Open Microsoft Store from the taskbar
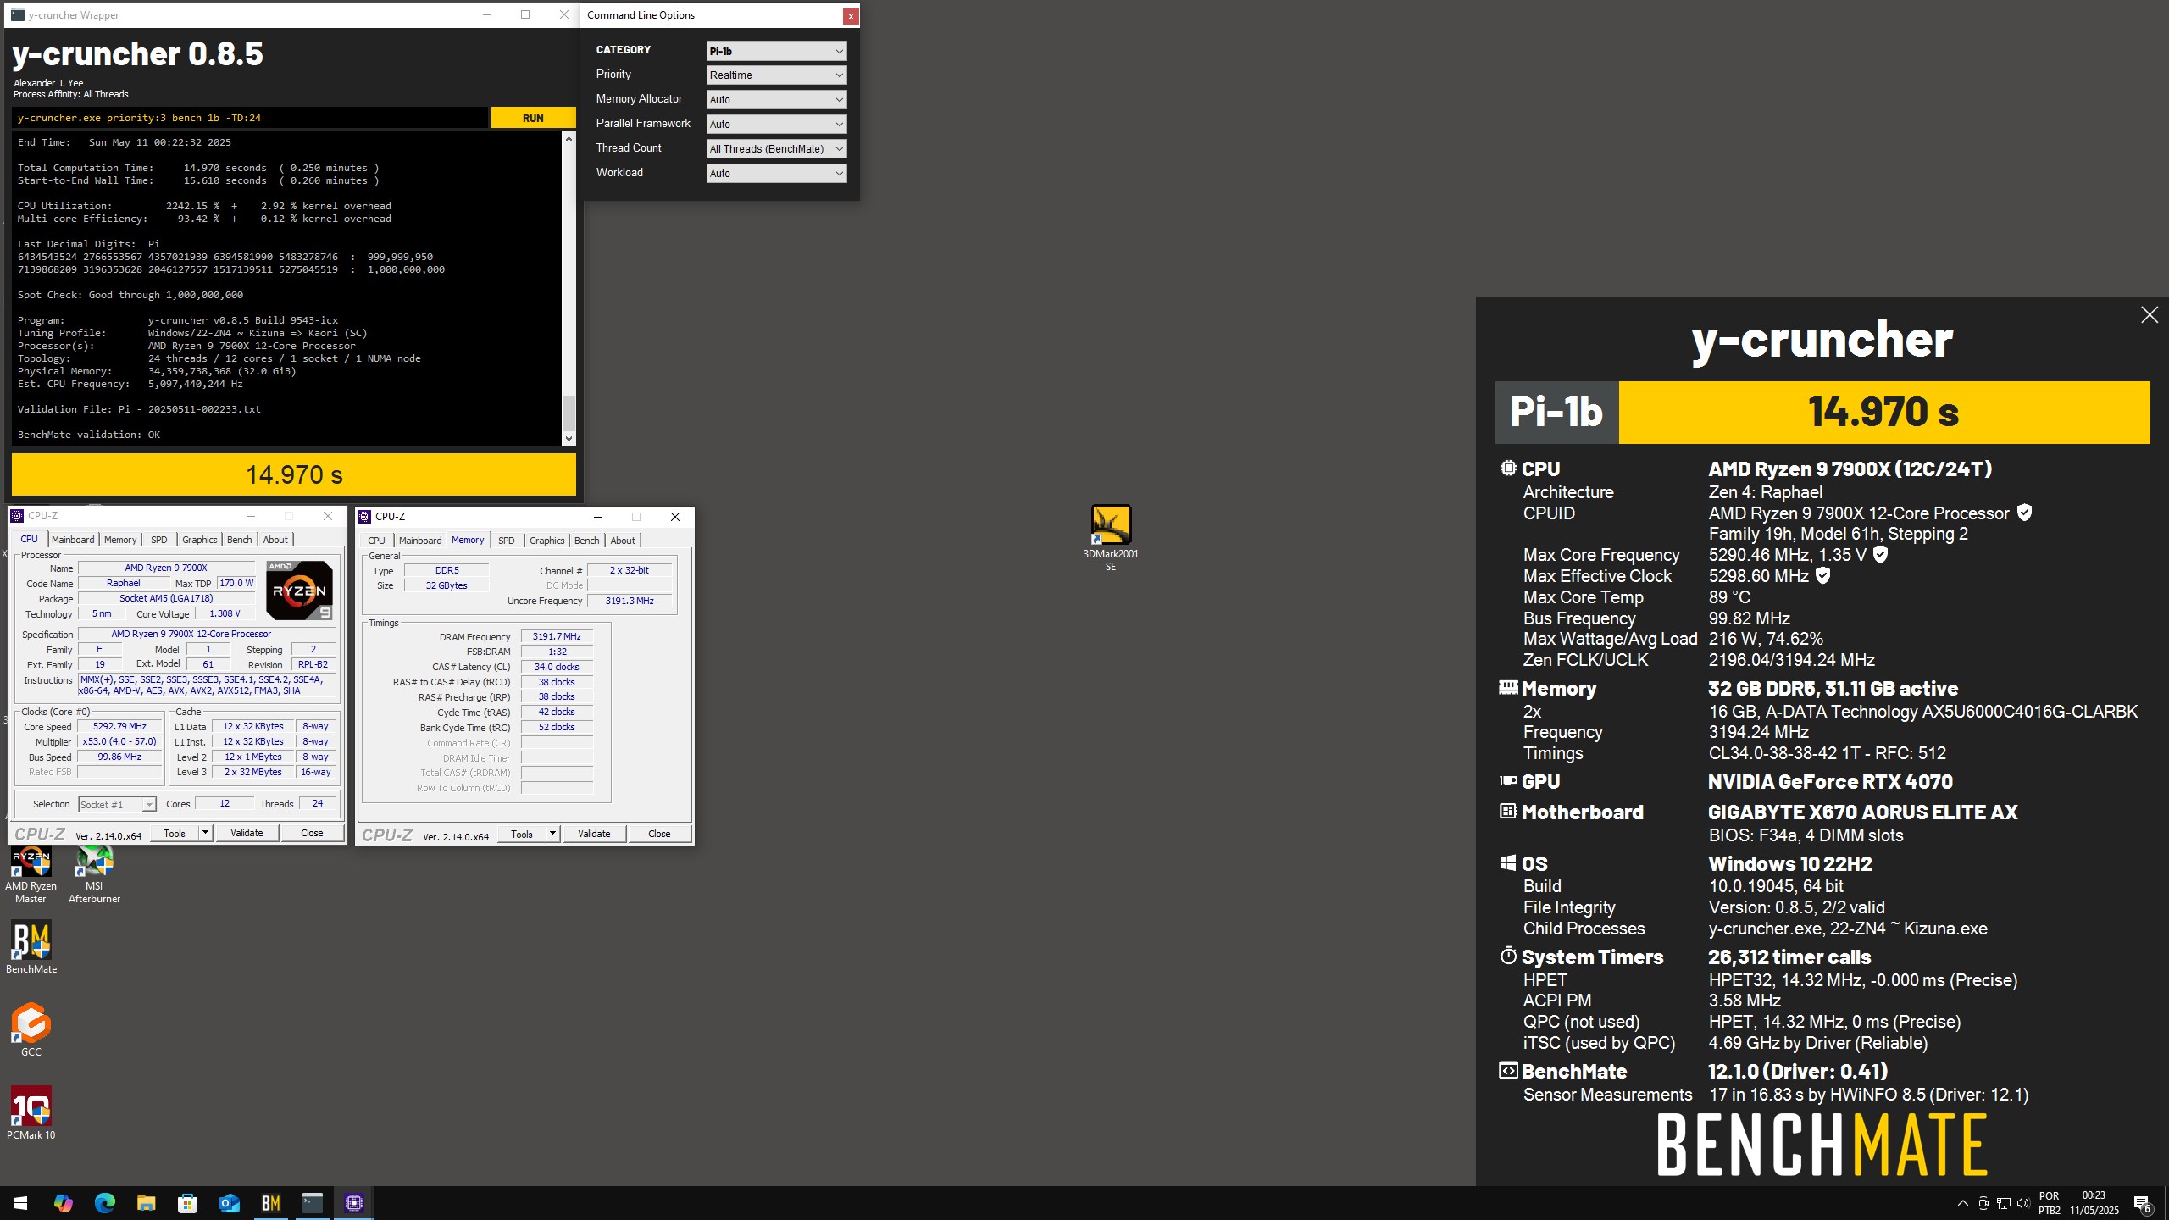 click(187, 1203)
